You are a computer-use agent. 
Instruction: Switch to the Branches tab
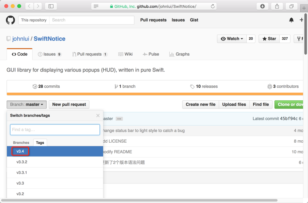click(21, 143)
